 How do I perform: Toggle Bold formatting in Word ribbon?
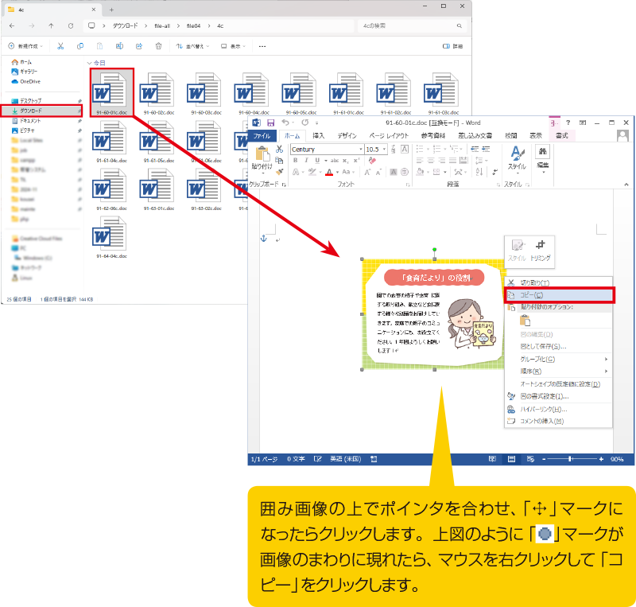(295, 161)
